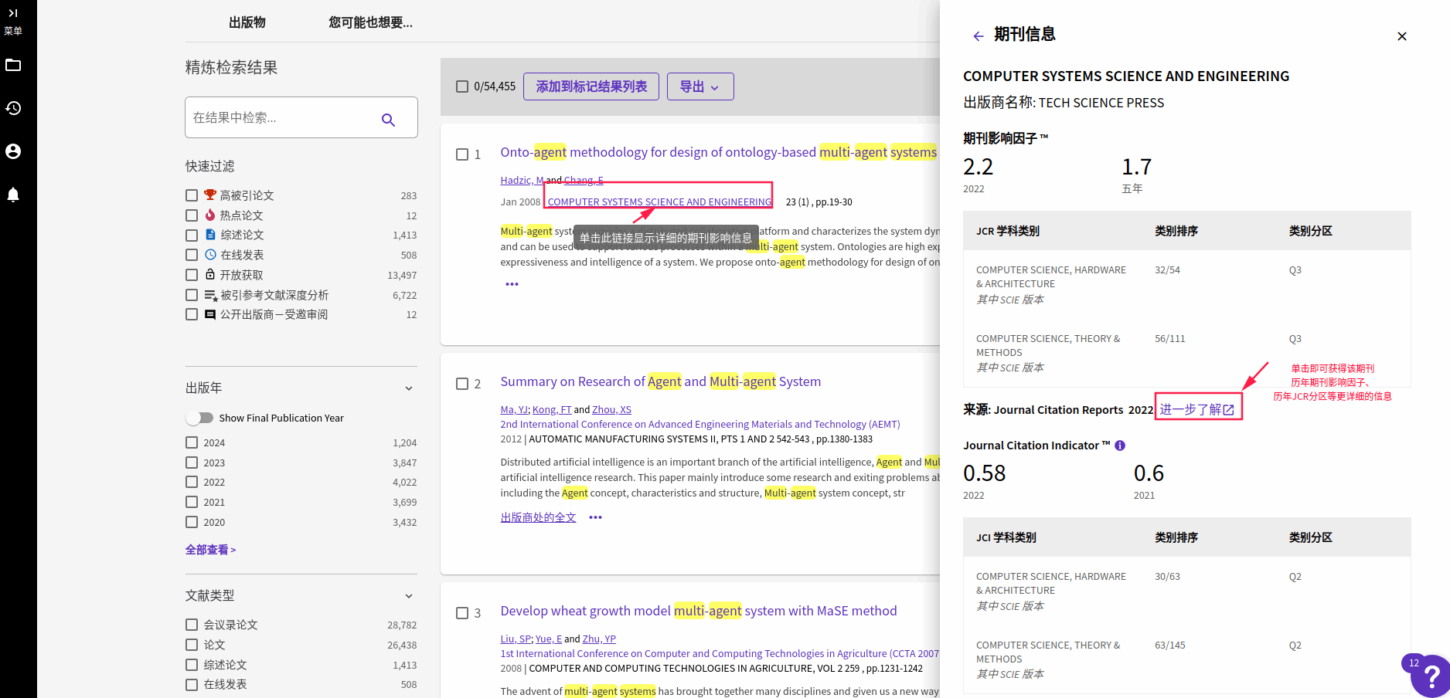Select all results checkbox 0/54,455

(462, 86)
